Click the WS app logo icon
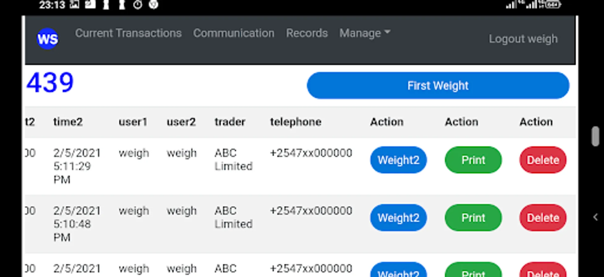Screen dimensions: 604x277 (47, 39)
